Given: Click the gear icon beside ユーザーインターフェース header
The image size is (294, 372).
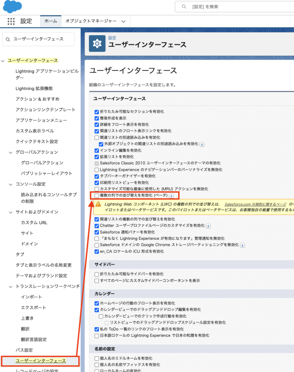Looking at the screenshot, I should pos(97,44).
